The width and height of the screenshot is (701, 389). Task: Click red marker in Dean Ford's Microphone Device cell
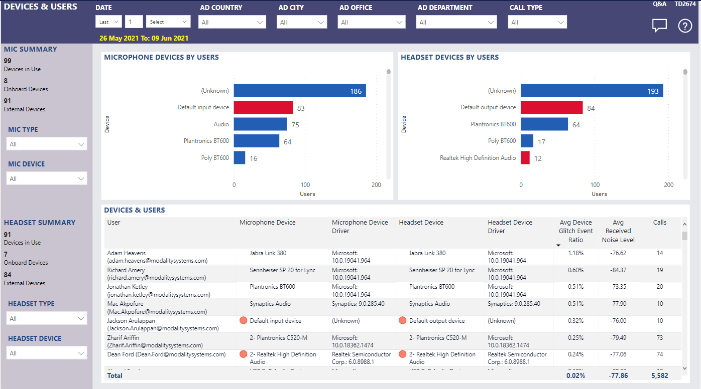pyautogui.click(x=244, y=354)
